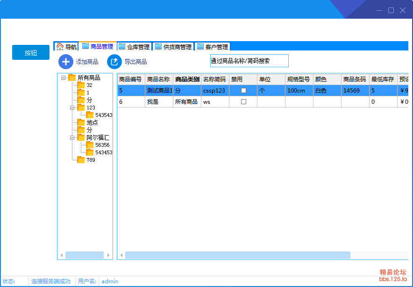Image resolution: width=413 pixels, height=287 pixels.
Task: Click the folder icon beside 543543
Action: click(x=90, y=115)
